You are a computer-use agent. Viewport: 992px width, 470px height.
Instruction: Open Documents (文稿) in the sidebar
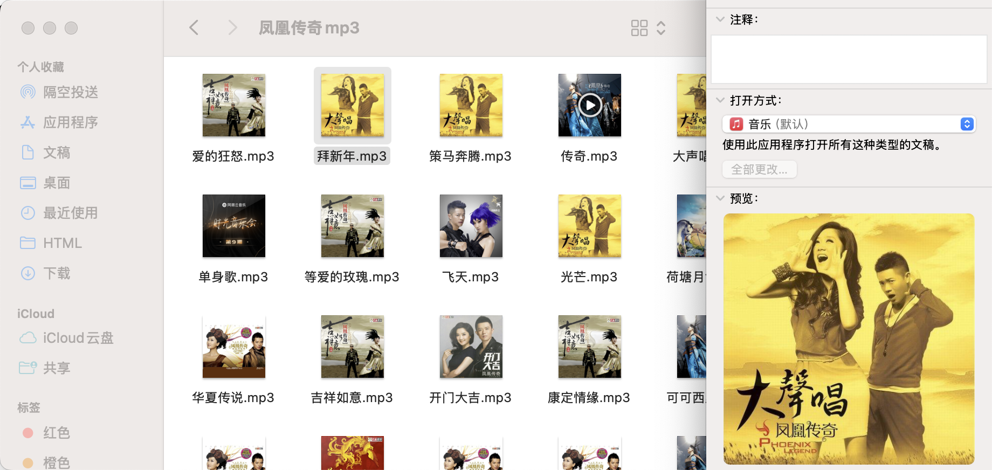45,153
